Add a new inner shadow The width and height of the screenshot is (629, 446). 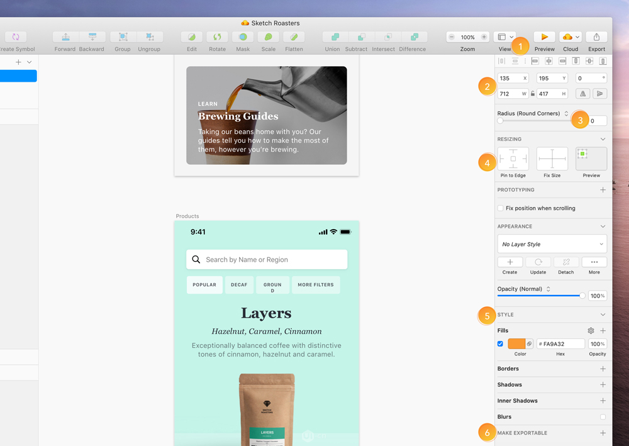pyautogui.click(x=603, y=401)
